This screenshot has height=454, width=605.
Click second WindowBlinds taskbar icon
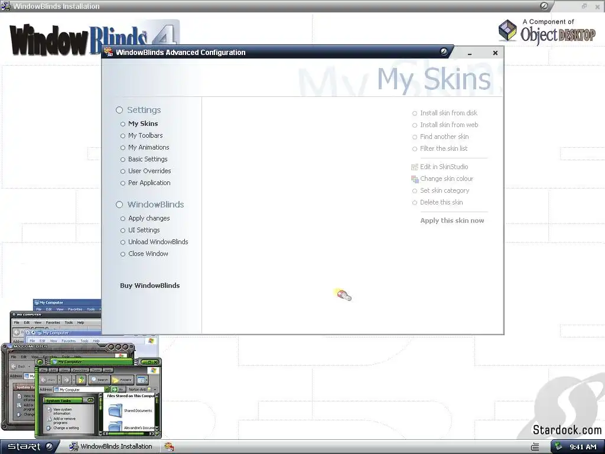click(x=169, y=446)
